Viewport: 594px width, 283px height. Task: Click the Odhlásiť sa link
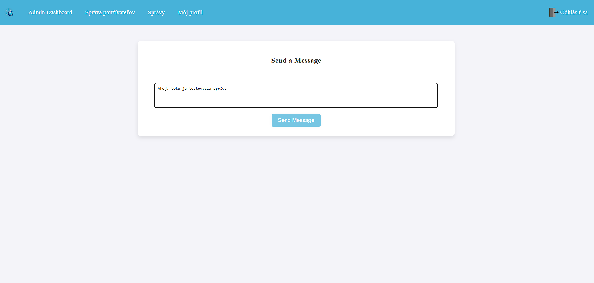point(574,12)
